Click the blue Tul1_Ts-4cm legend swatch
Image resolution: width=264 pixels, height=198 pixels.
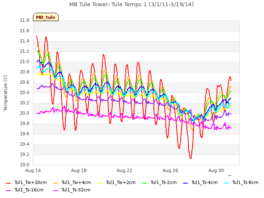(x=185, y=183)
